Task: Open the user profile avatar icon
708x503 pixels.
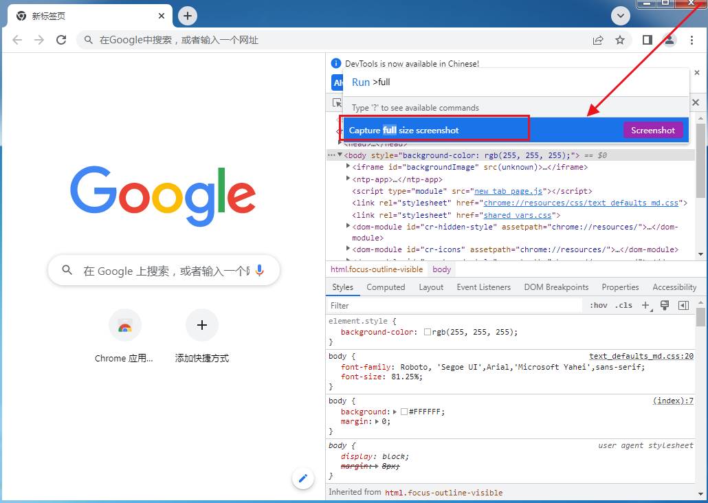Action: 670,40
